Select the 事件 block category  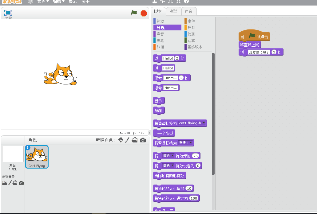[198, 21]
